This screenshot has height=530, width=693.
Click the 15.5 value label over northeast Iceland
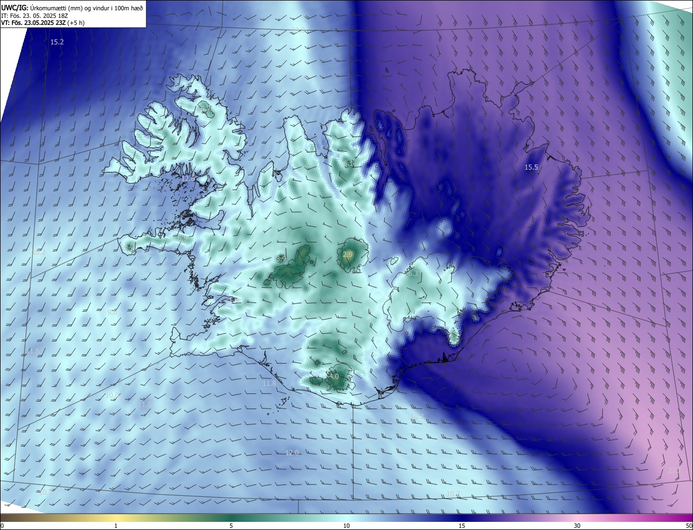(x=532, y=167)
